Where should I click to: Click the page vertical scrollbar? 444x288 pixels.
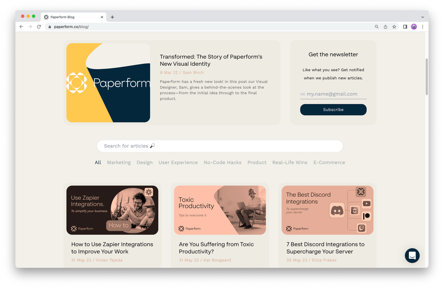(x=427, y=77)
